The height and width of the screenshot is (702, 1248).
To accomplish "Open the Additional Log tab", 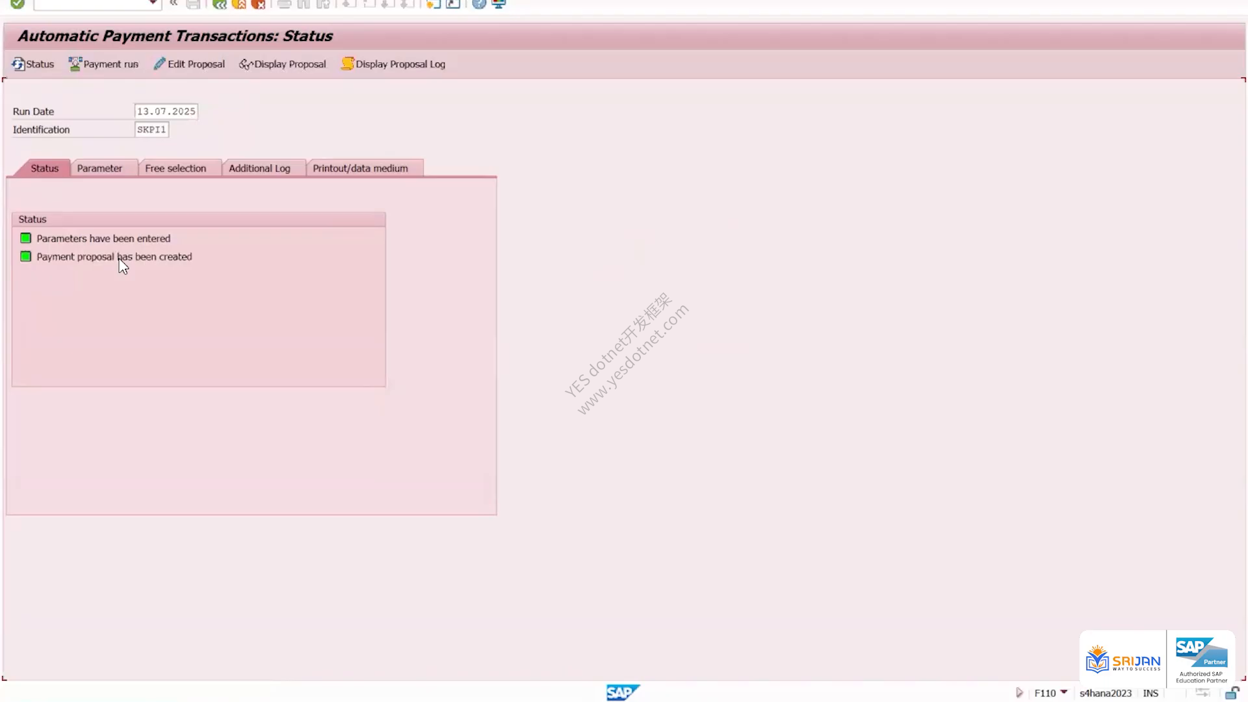I will (x=259, y=168).
